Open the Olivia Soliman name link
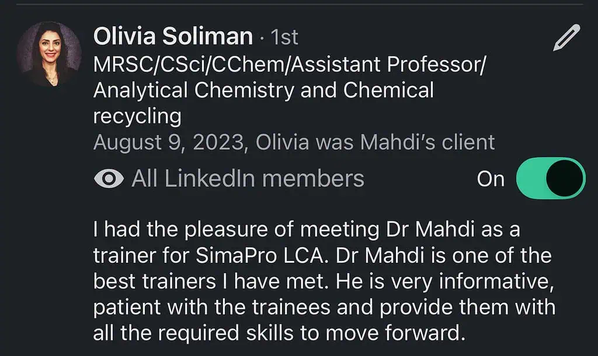This screenshot has height=356, width=598. [173, 37]
